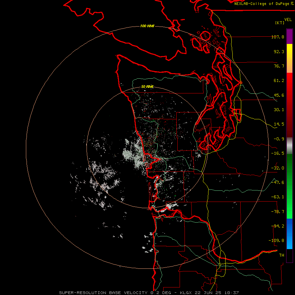Click the 107.8 legend value
This screenshot has width=295, height=295.
pyautogui.click(x=278, y=37)
